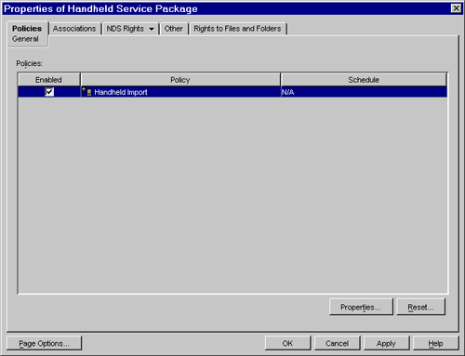The width and height of the screenshot is (465, 356).
Task: Apply the policy changes
Action: [x=386, y=343]
